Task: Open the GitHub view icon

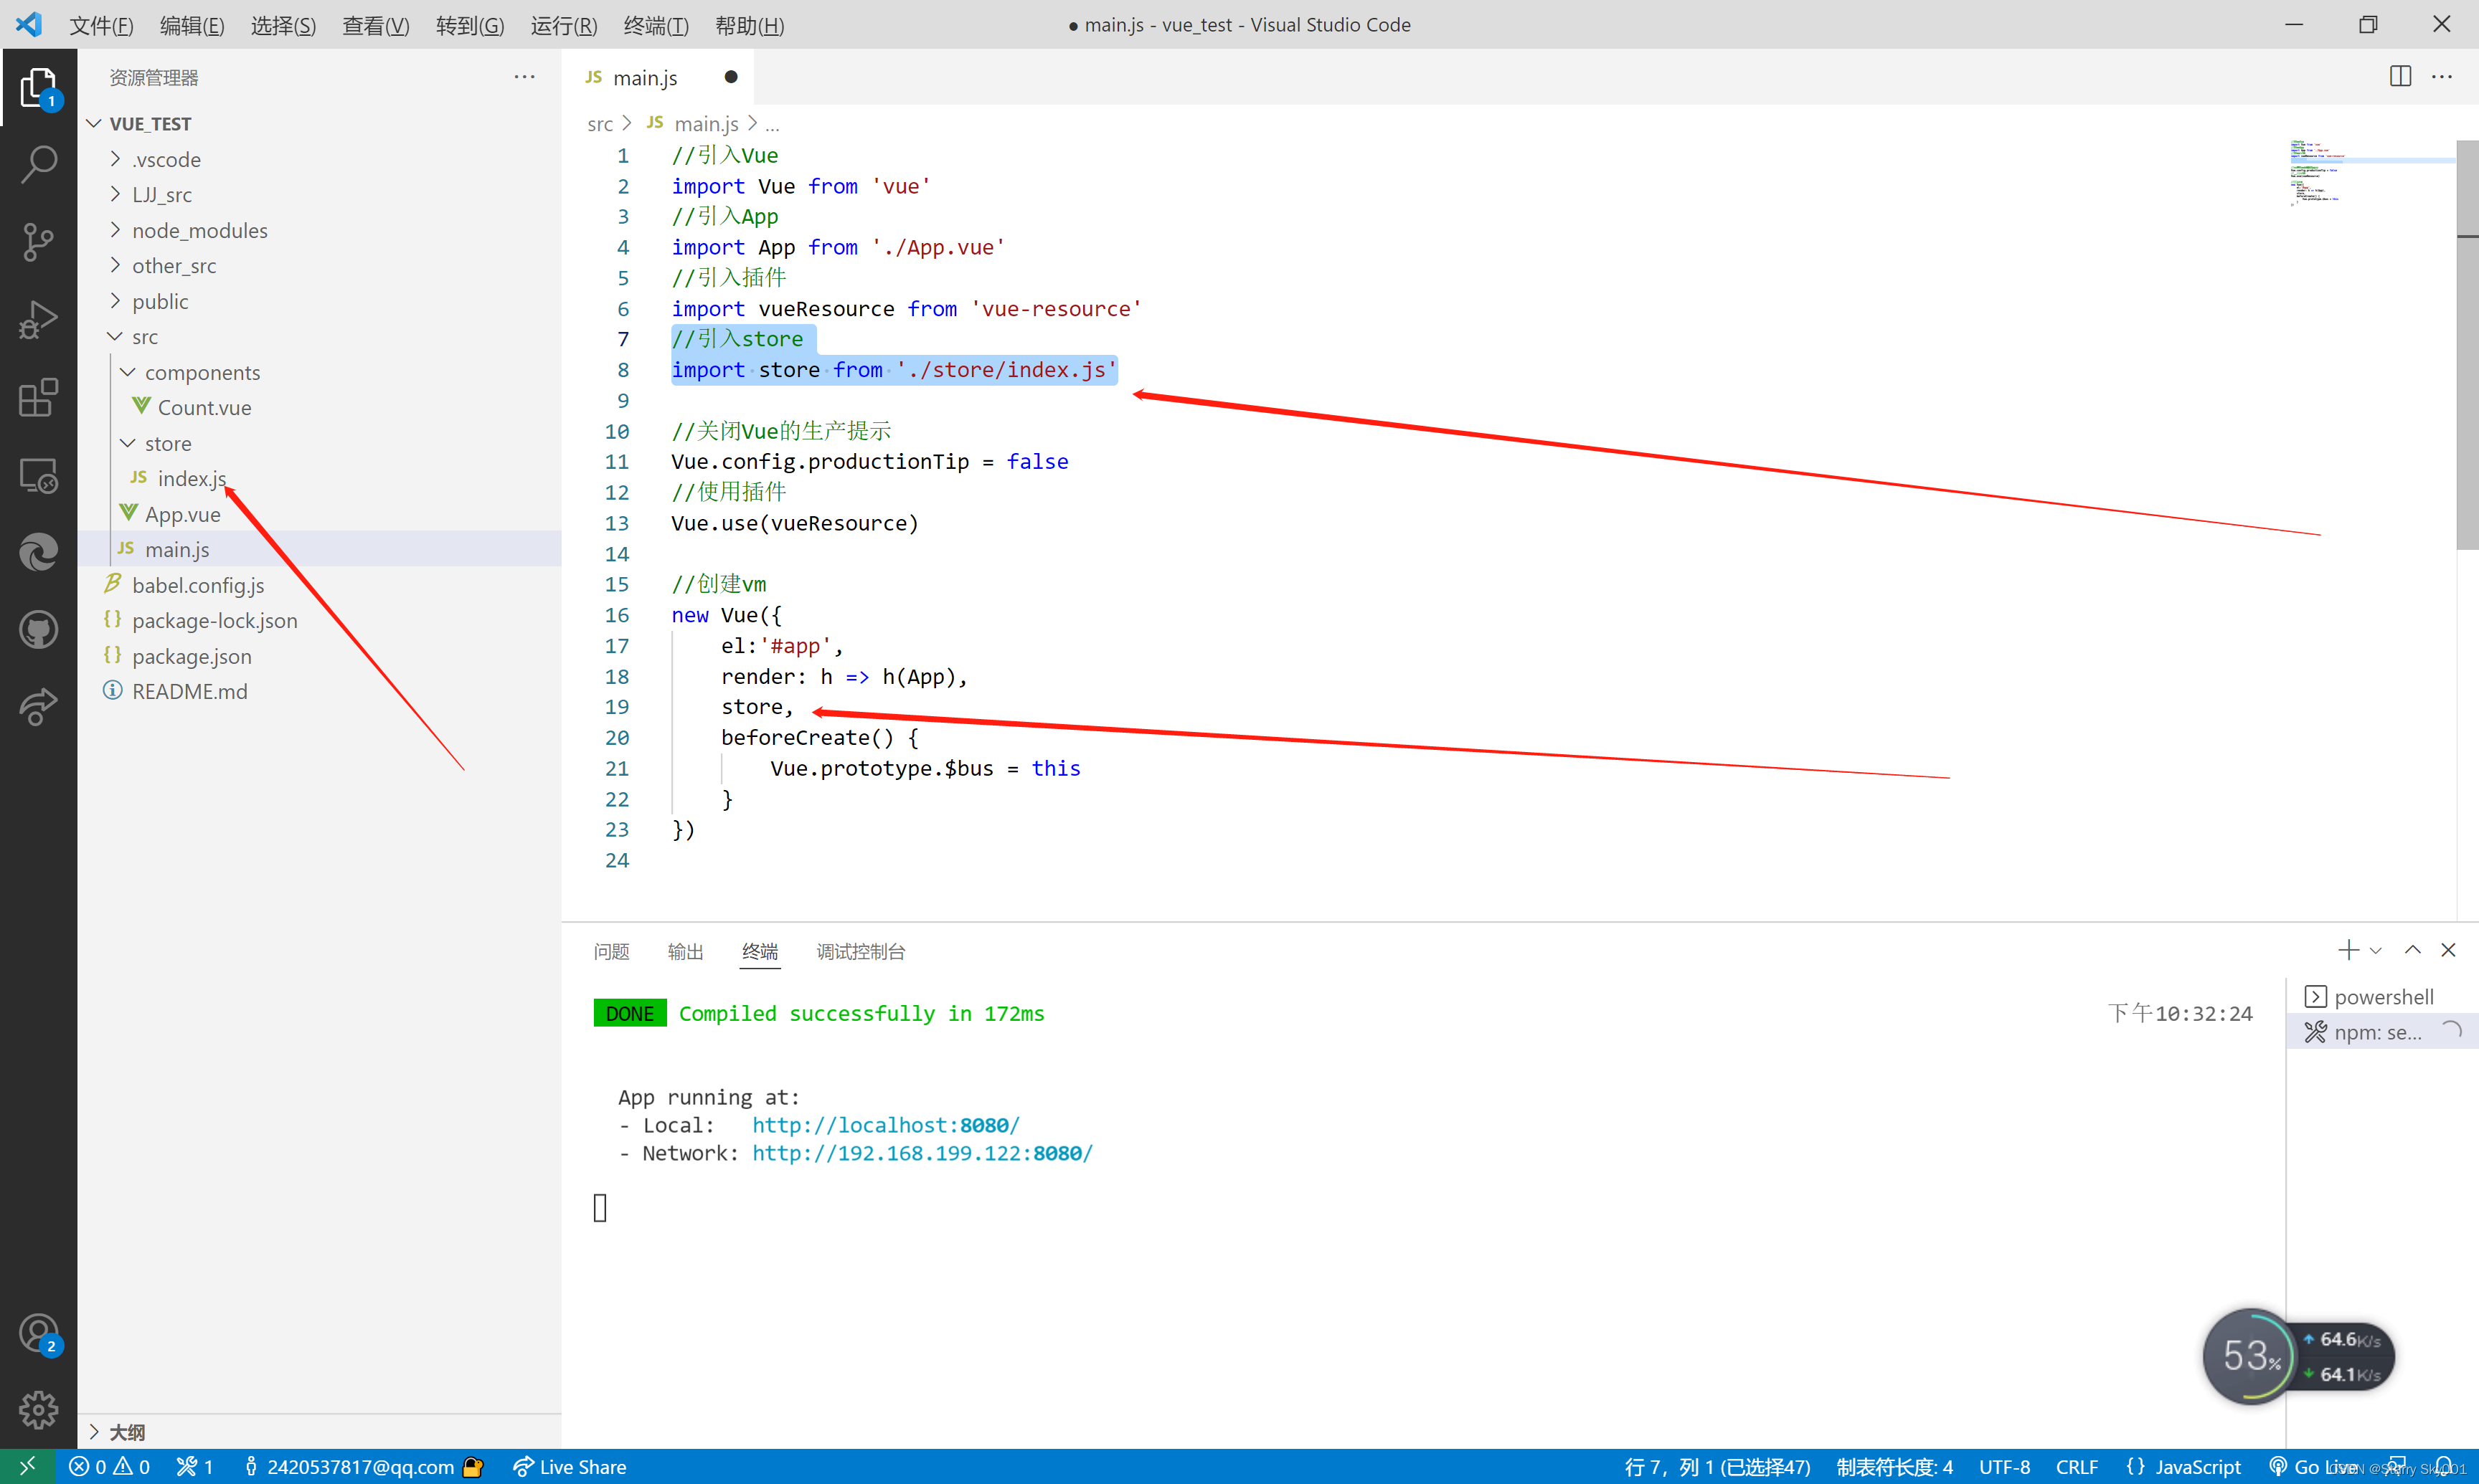Action: (x=38, y=630)
